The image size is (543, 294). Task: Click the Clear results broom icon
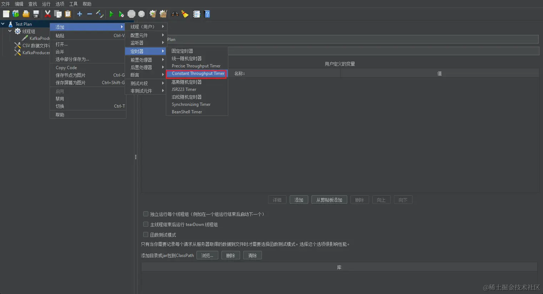click(x=153, y=14)
